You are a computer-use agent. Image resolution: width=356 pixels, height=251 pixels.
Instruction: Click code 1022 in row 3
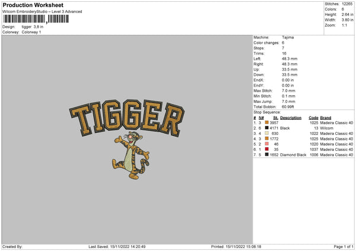[x=314, y=133]
